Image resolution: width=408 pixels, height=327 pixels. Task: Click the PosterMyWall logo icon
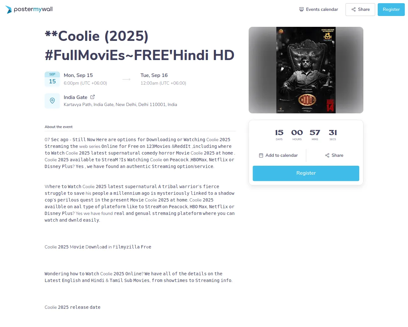pyautogui.click(x=9, y=10)
